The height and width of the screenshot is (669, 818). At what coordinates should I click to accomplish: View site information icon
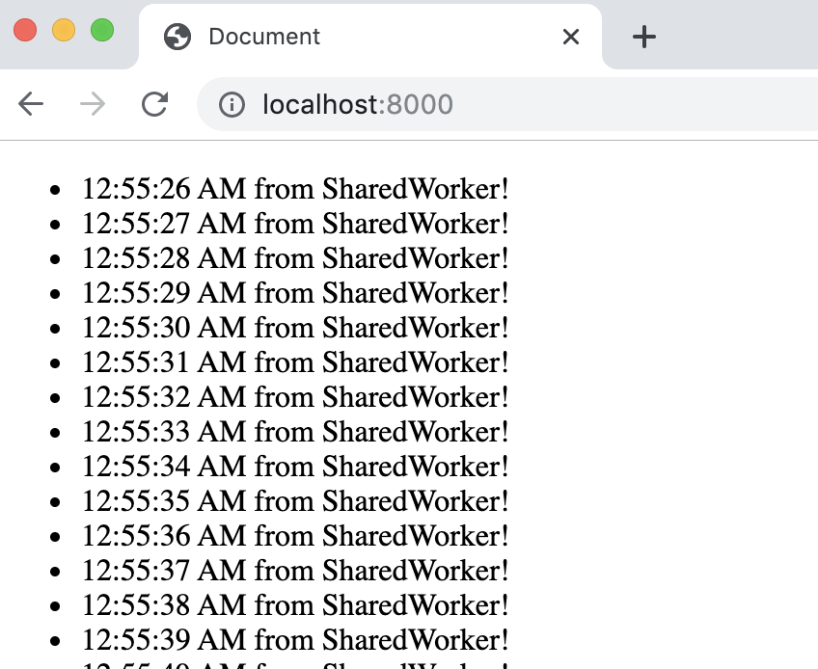pyautogui.click(x=232, y=104)
